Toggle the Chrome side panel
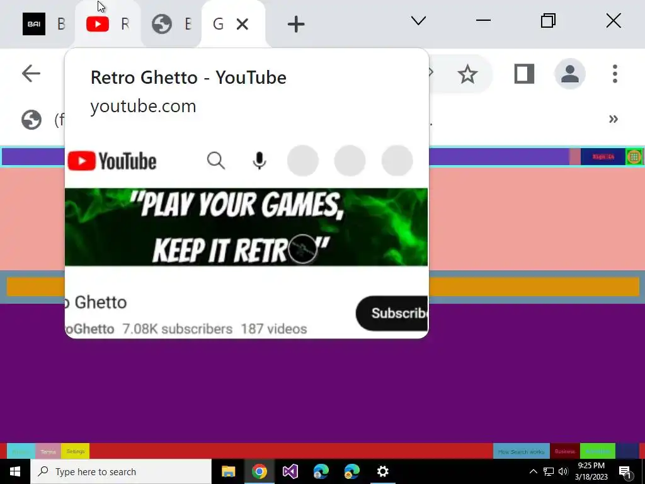 tap(524, 74)
